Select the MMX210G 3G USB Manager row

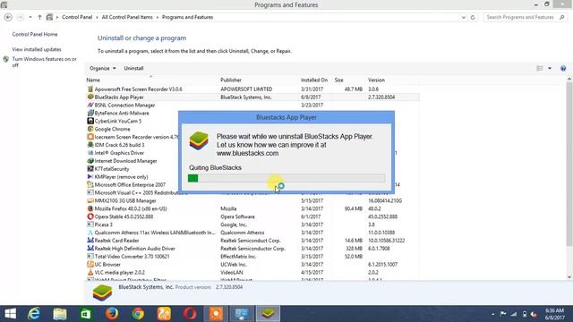coord(252,200)
